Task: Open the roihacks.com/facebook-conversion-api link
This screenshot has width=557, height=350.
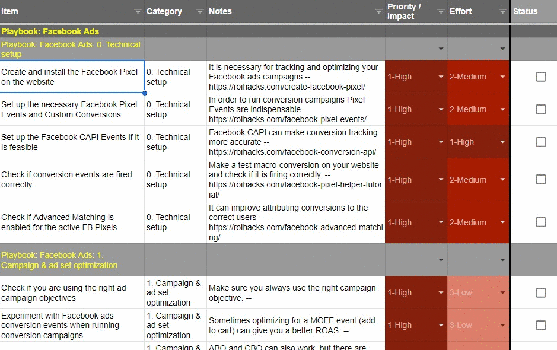Action: (292, 152)
